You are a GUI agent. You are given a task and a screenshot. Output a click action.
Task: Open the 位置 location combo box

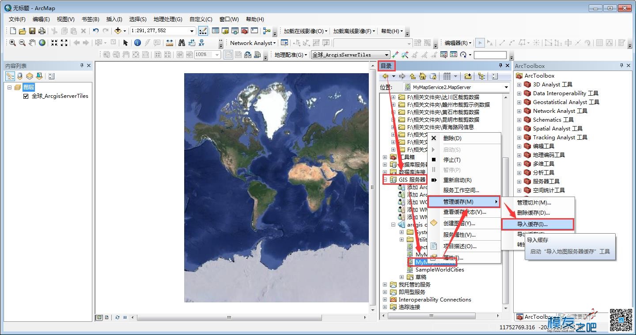[456, 87]
